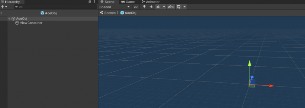The height and width of the screenshot is (108, 305).
Task: Go back with the prefab back arrow
Action: click(x=1, y=13)
